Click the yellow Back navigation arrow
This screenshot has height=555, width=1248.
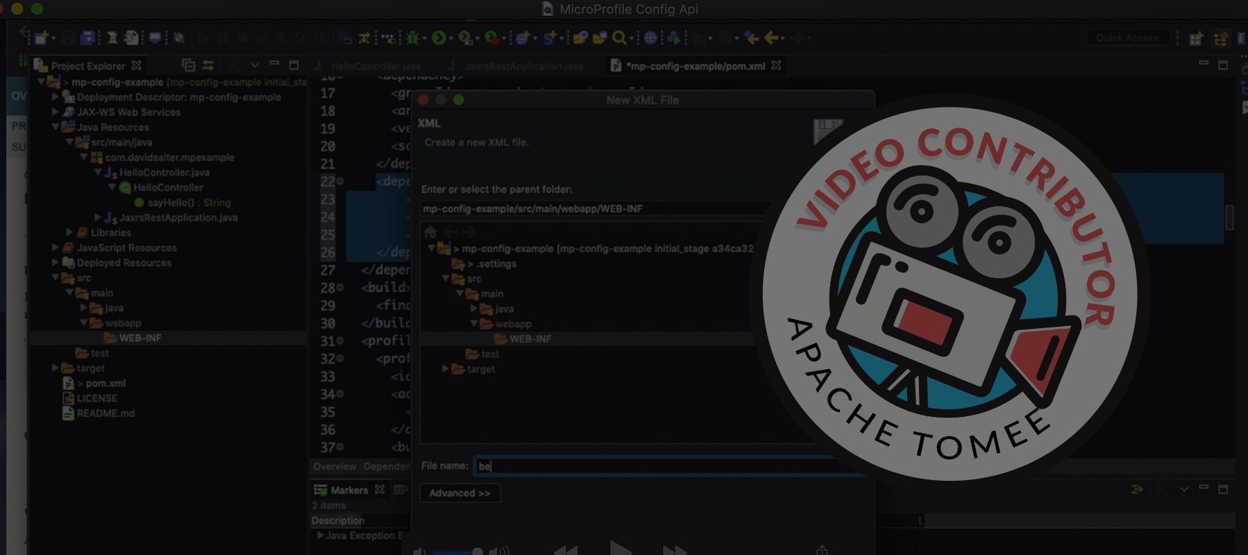click(x=770, y=37)
